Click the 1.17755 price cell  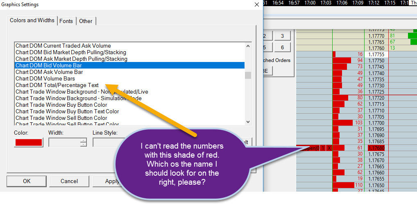click(376, 54)
